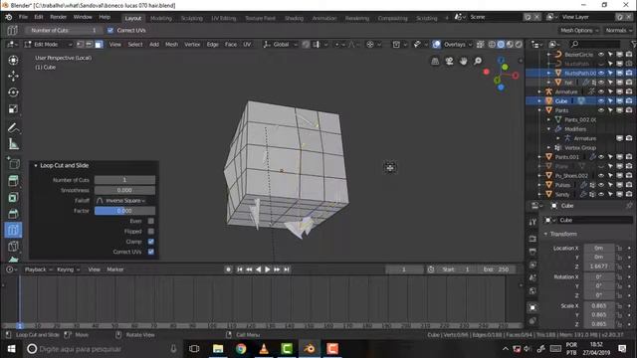Click the zoom view magnifier icon

coord(478,61)
